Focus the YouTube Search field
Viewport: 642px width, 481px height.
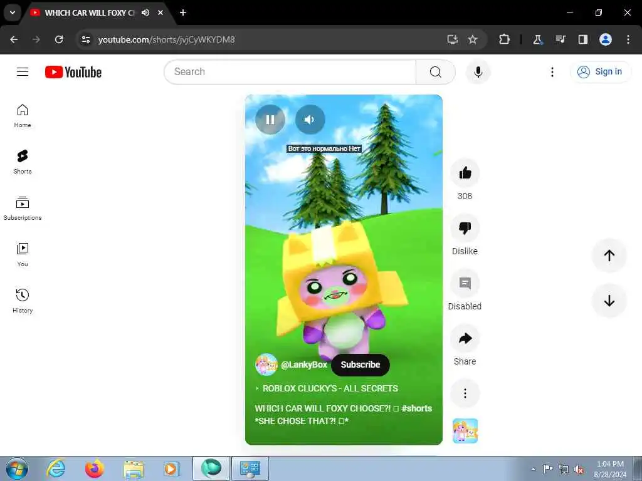pyautogui.click(x=290, y=72)
